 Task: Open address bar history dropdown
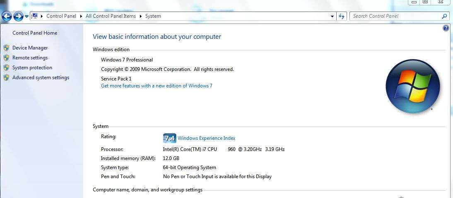[332, 16]
